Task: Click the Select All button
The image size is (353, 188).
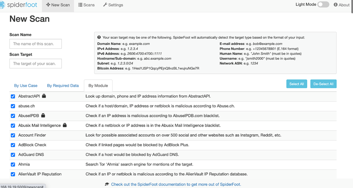Action: coord(297,84)
